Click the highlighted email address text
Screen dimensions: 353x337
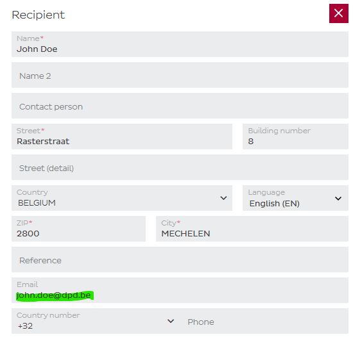(x=53, y=295)
